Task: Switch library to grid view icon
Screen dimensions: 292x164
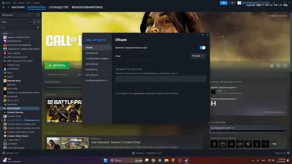Action: tap(38, 15)
